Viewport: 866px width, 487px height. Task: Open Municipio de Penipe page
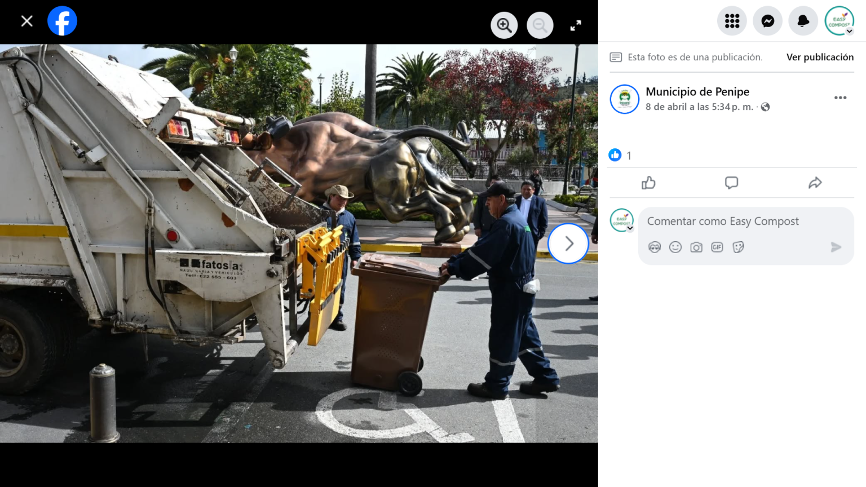click(697, 91)
